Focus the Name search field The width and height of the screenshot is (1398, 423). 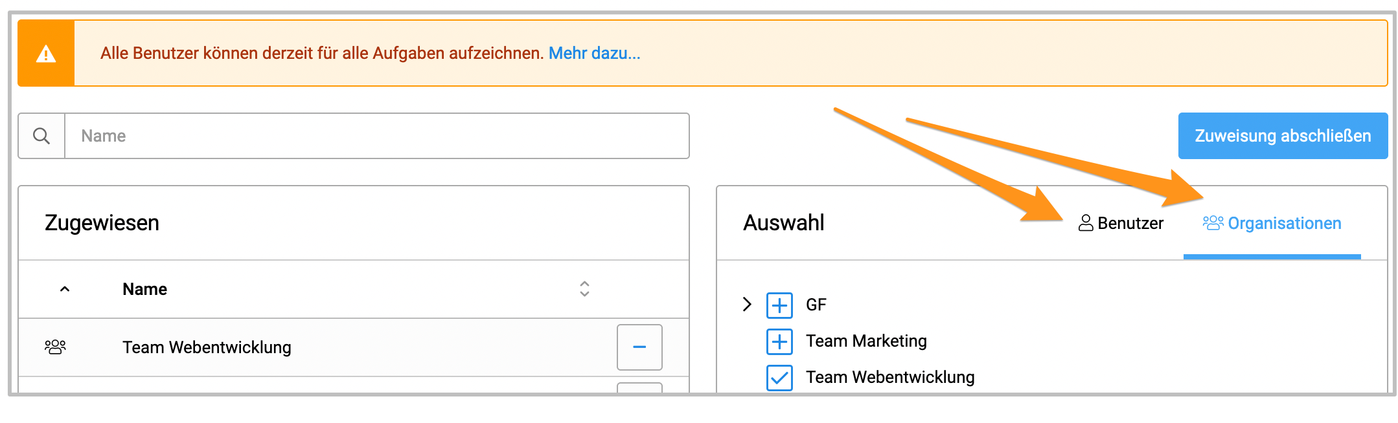(377, 136)
